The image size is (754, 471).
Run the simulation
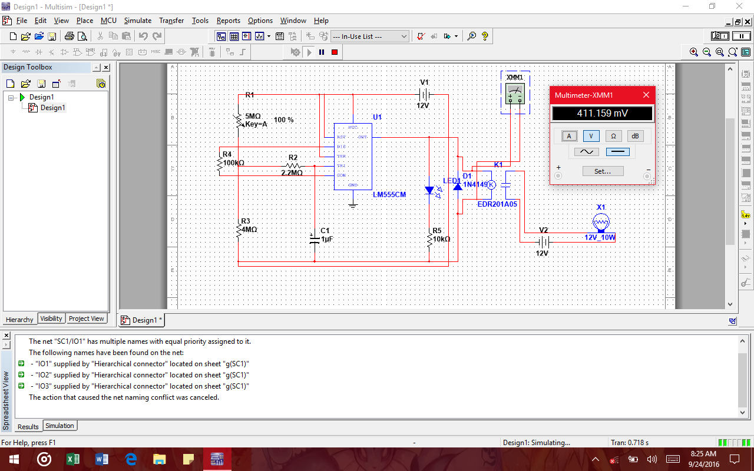coord(310,52)
